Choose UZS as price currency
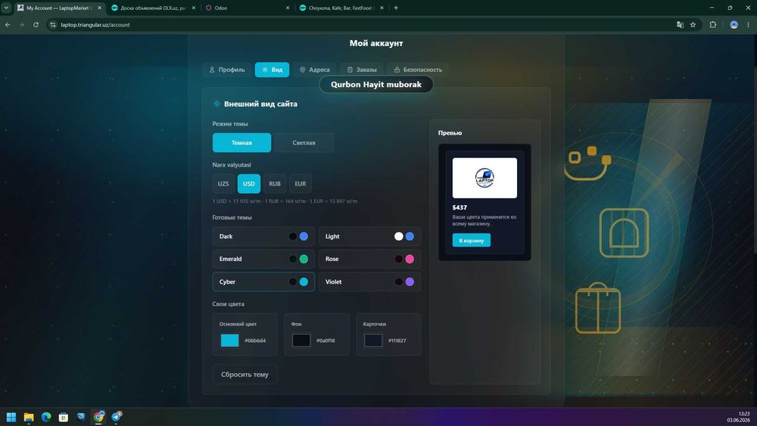Image resolution: width=757 pixels, height=426 pixels. (x=223, y=184)
